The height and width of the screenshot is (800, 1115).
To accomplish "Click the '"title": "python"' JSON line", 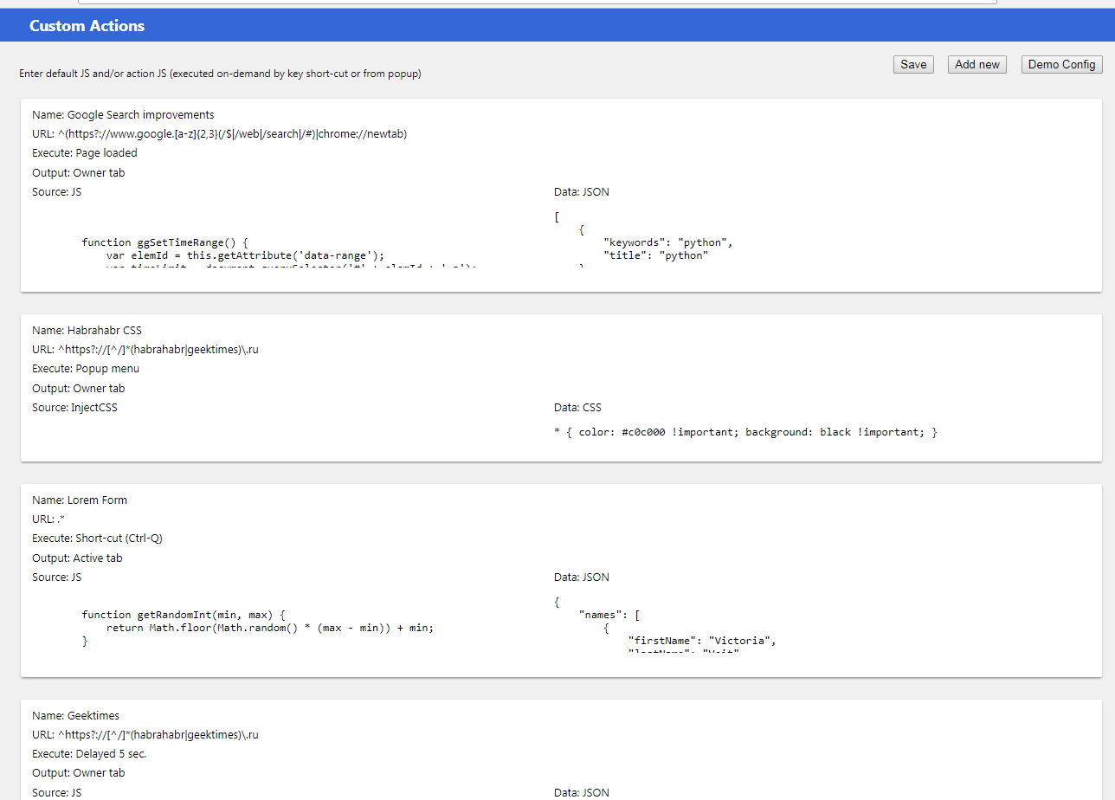I will point(656,255).
